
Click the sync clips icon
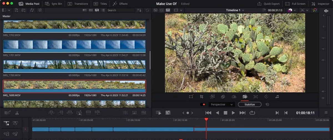point(32,10)
